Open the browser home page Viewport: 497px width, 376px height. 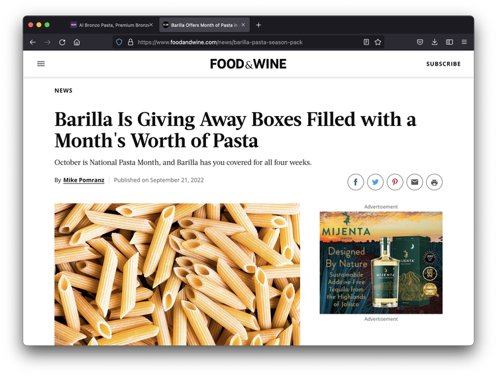[77, 42]
